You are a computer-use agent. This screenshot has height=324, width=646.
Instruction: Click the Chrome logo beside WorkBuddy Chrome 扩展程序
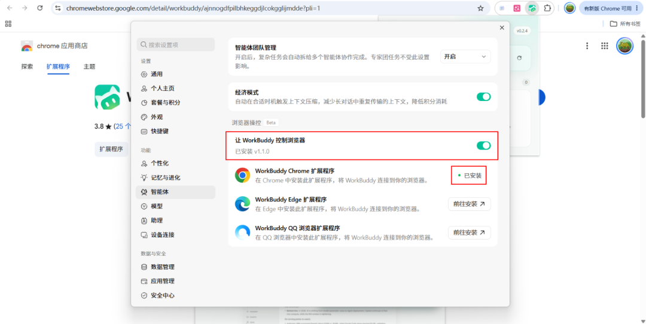click(x=242, y=175)
